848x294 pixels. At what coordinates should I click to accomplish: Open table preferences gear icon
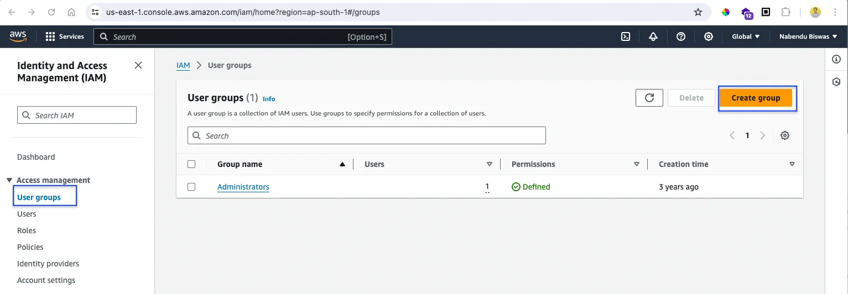[x=784, y=135]
